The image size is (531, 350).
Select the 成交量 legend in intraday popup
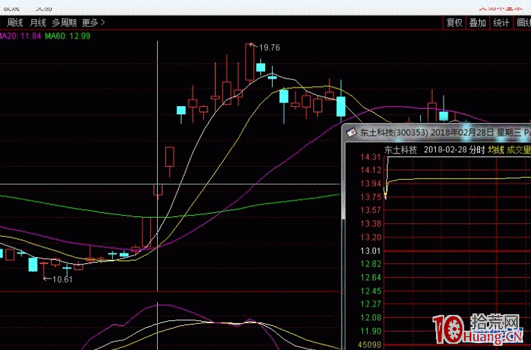[x=519, y=149]
